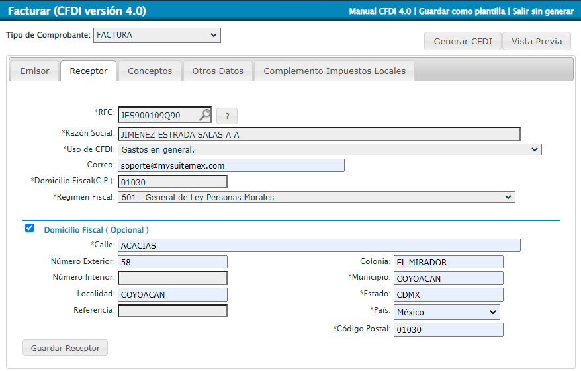The height and width of the screenshot is (371, 581).
Task: Click the Localidad field
Action: [x=173, y=294]
